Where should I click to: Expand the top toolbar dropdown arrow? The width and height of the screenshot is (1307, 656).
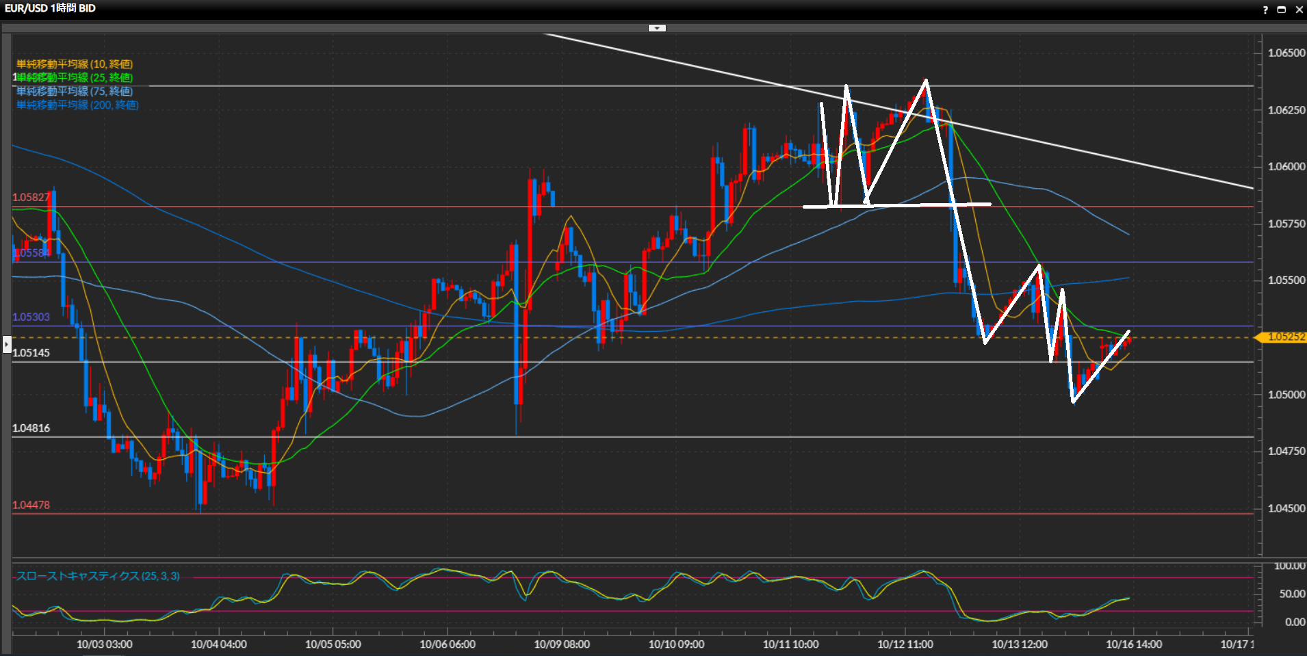(x=657, y=28)
